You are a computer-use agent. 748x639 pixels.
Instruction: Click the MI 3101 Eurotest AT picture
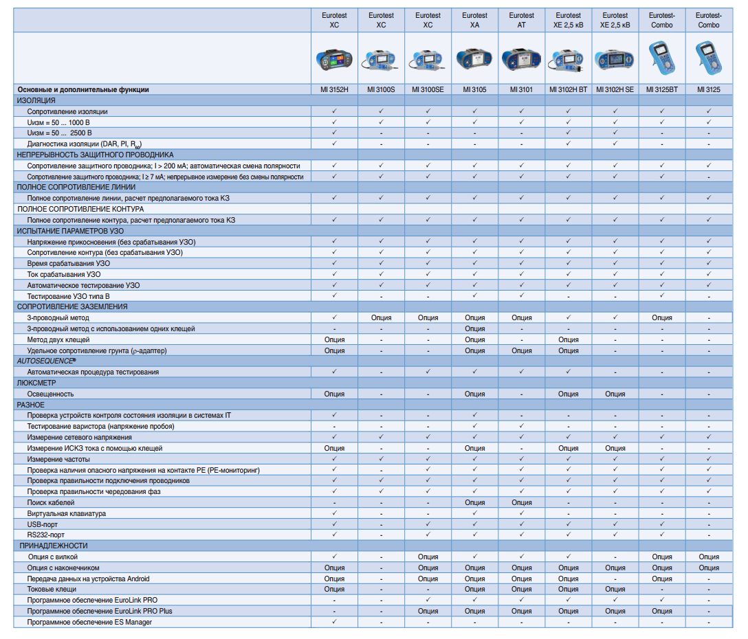point(521,60)
